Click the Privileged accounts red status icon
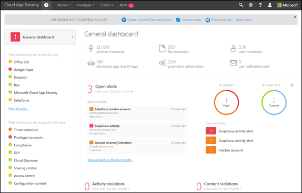The width and height of the screenshot is (302, 193). point(10,137)
